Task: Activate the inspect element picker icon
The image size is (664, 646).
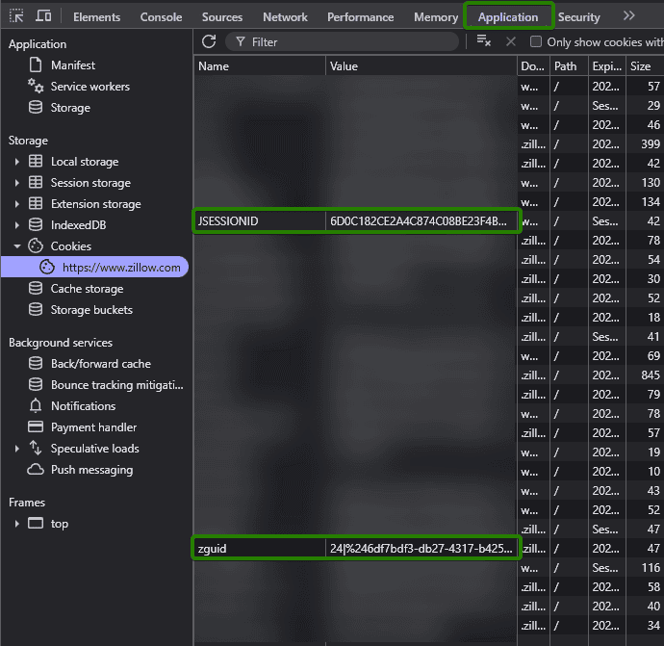Action: pos(16,16)
